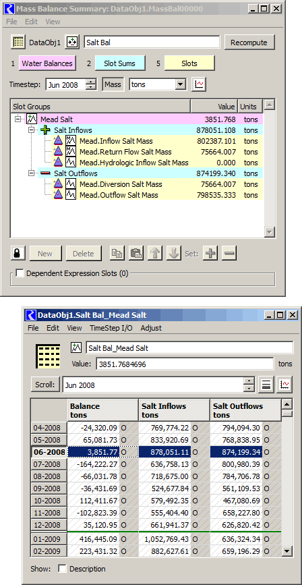Click the copy icon beside the Delete button

click(117, 253)
